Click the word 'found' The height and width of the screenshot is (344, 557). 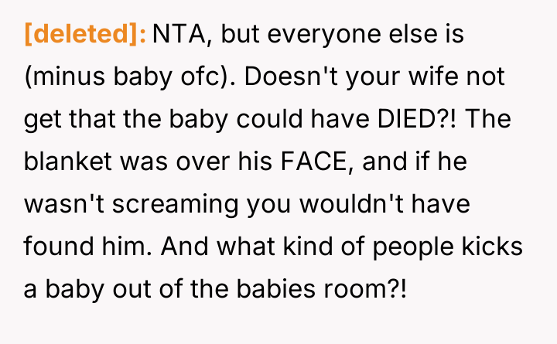click(x=55, y=248)
